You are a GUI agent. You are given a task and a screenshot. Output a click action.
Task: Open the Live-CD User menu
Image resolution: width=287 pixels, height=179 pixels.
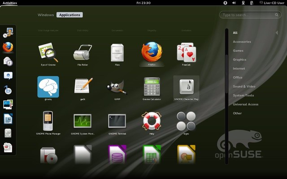(x=272, y=3)
